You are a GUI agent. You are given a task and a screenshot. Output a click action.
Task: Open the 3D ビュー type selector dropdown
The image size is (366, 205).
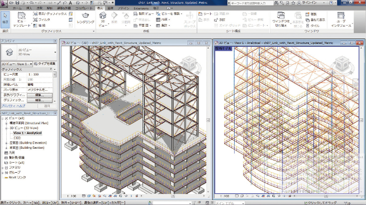pyautogui.click(x=55, y=52)
